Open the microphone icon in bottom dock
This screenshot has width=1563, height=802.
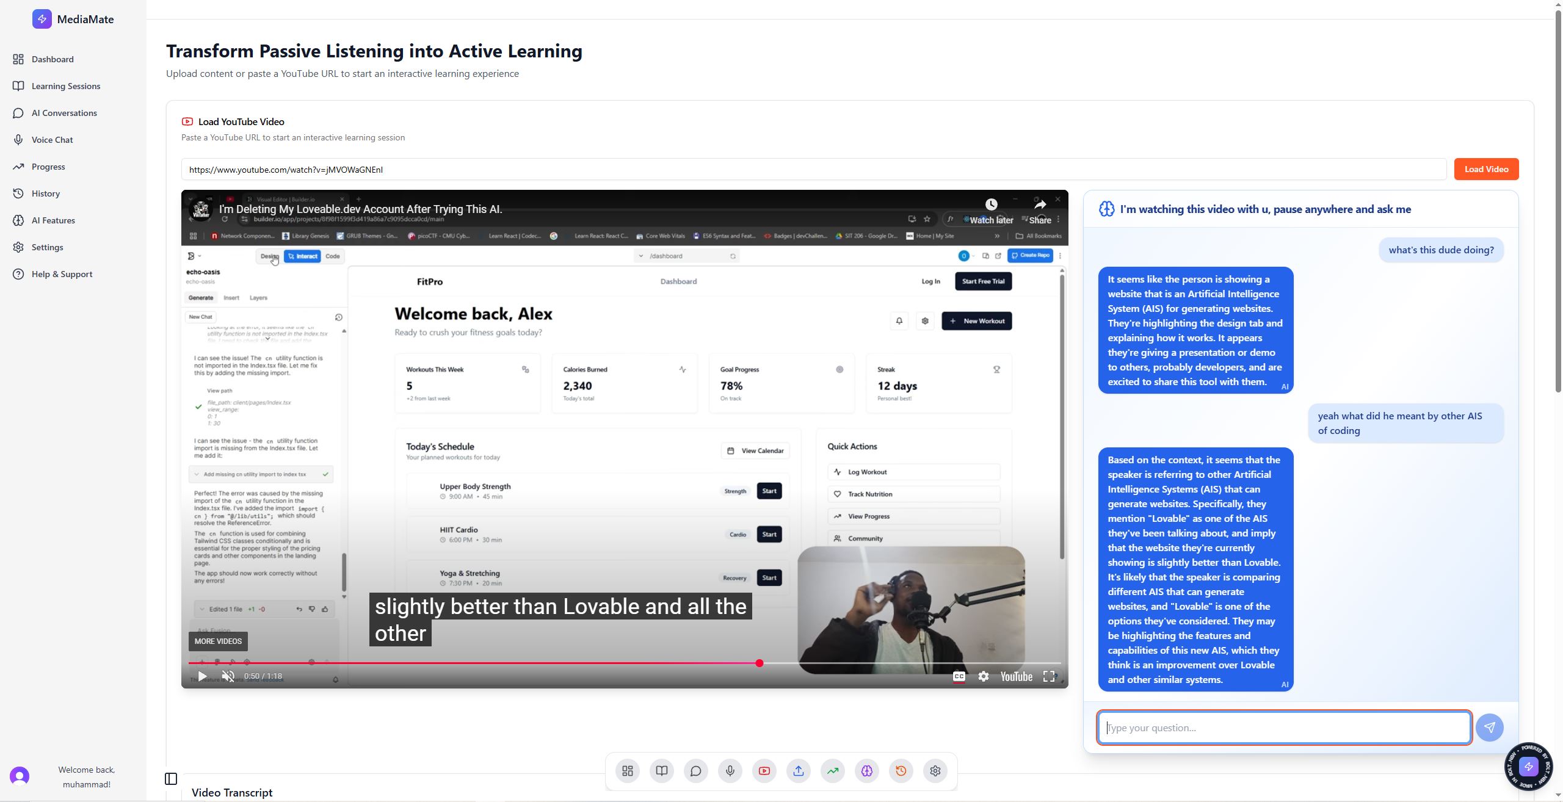(730, 771)
